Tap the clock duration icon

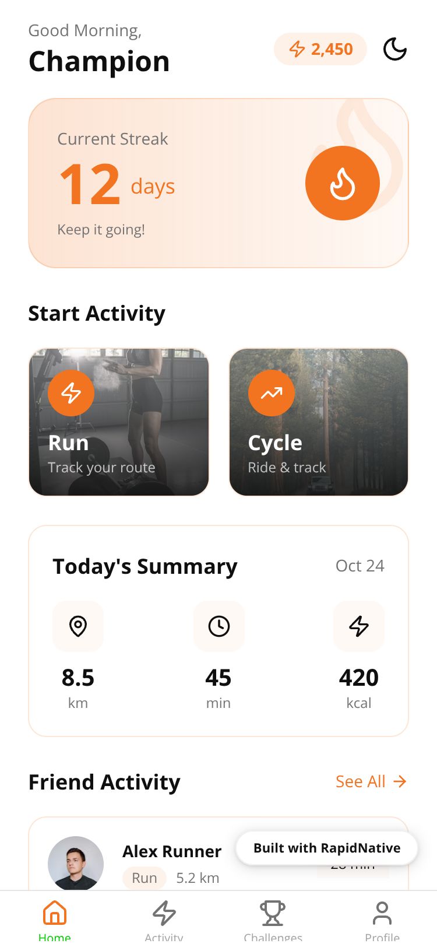pyautogui.click(x=218, y=626)
